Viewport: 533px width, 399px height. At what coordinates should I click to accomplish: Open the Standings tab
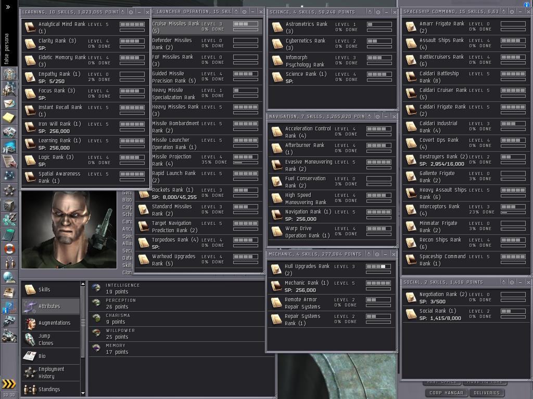coord(51,389)
